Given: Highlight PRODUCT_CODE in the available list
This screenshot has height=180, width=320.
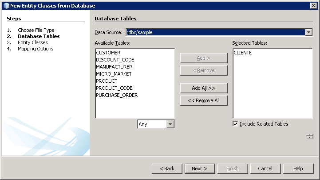Looking at the screenshot, I should (114, 88).
